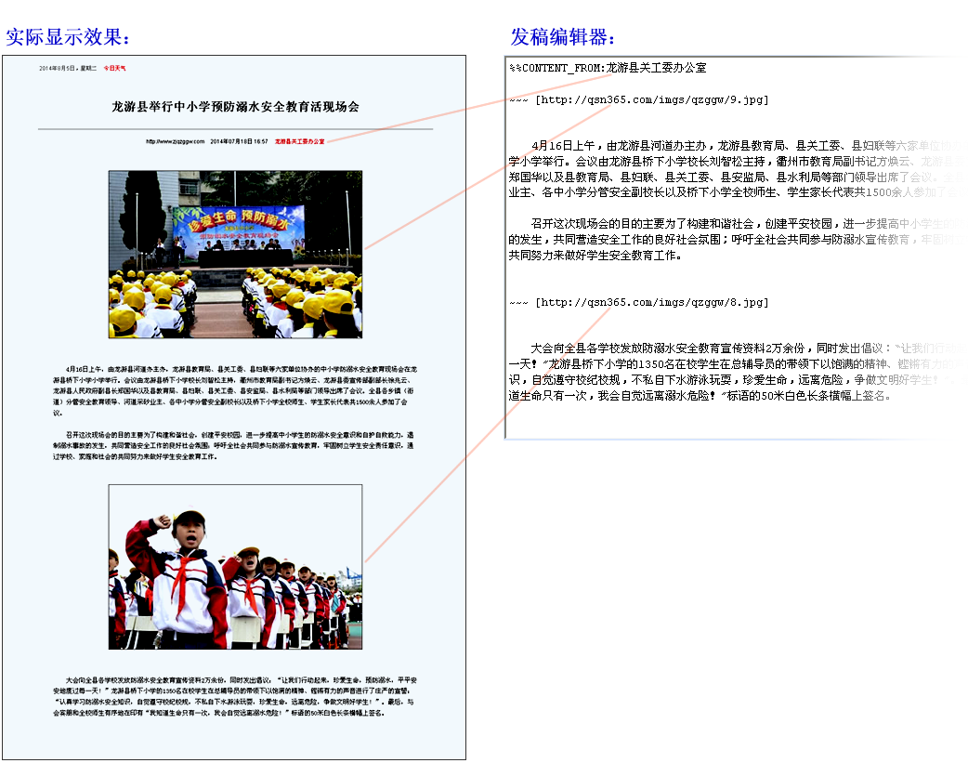Click the preview paragraph starting 大会向全县各学校
Viewport: 968px width, 763px height.
point(234,696)
